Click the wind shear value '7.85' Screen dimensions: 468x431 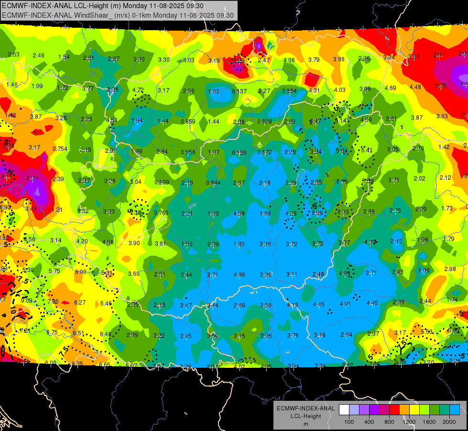pos(53,301)
